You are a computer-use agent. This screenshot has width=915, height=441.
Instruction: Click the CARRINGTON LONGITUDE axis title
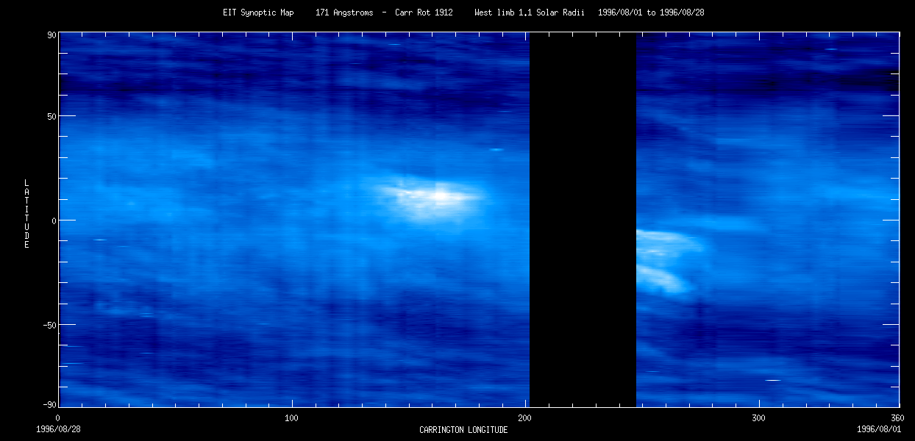point(463,431)
